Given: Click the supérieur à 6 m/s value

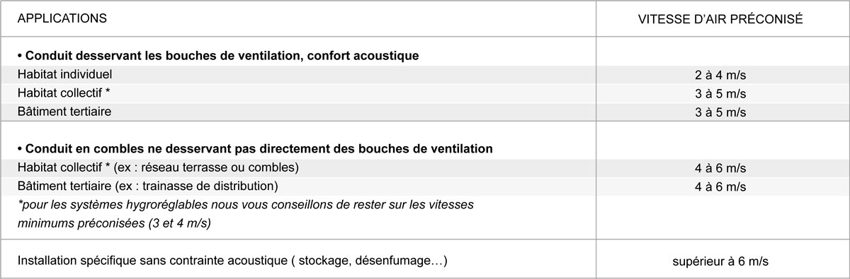Looking at the screenshot, I should pyautogui.click(x=720, y=261).
